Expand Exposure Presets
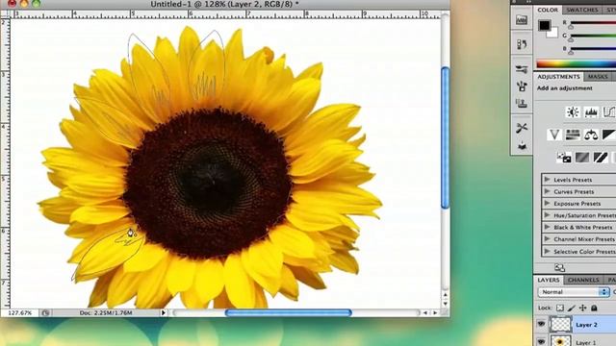The width and height of the screenshot is (616, 346). (x=547, y=203)
